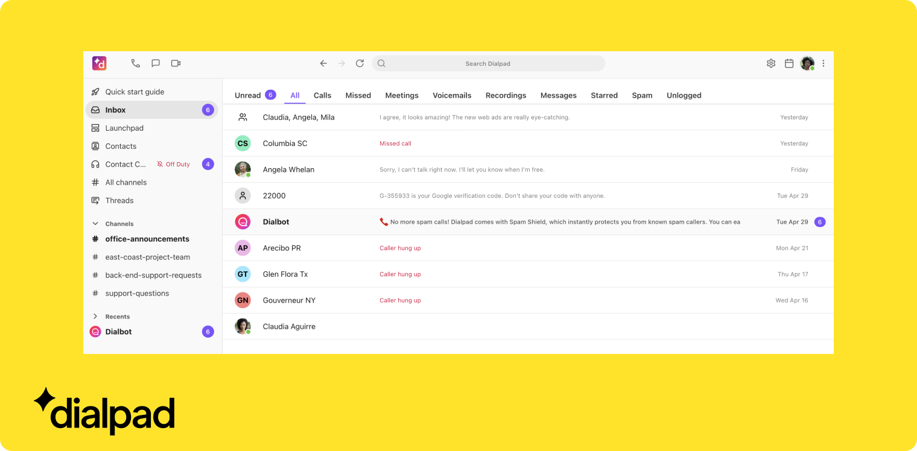Click the Inbox unread count badge

pos(208,110)
